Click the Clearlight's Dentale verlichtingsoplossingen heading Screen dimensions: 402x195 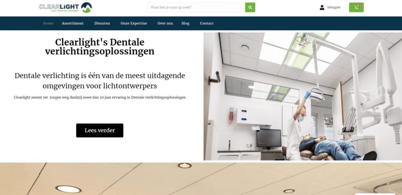click(100, 47)
